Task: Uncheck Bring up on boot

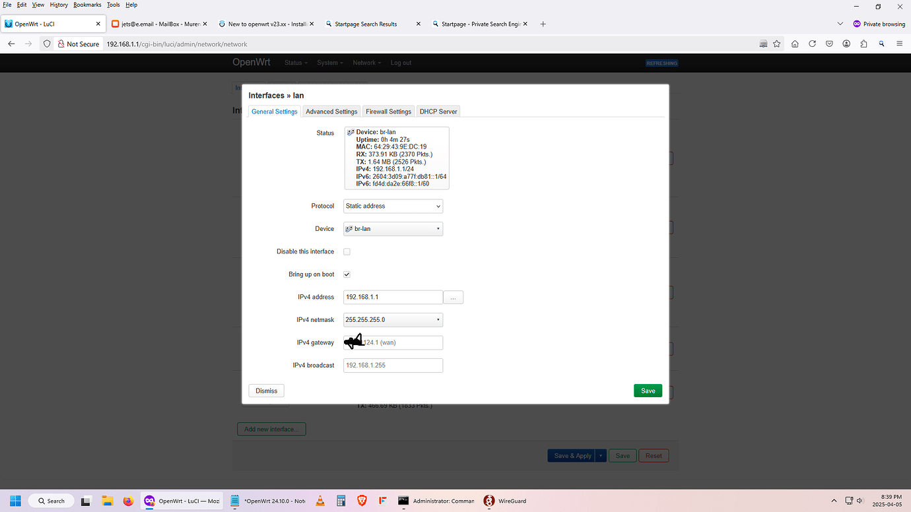Action: (347, 274)
